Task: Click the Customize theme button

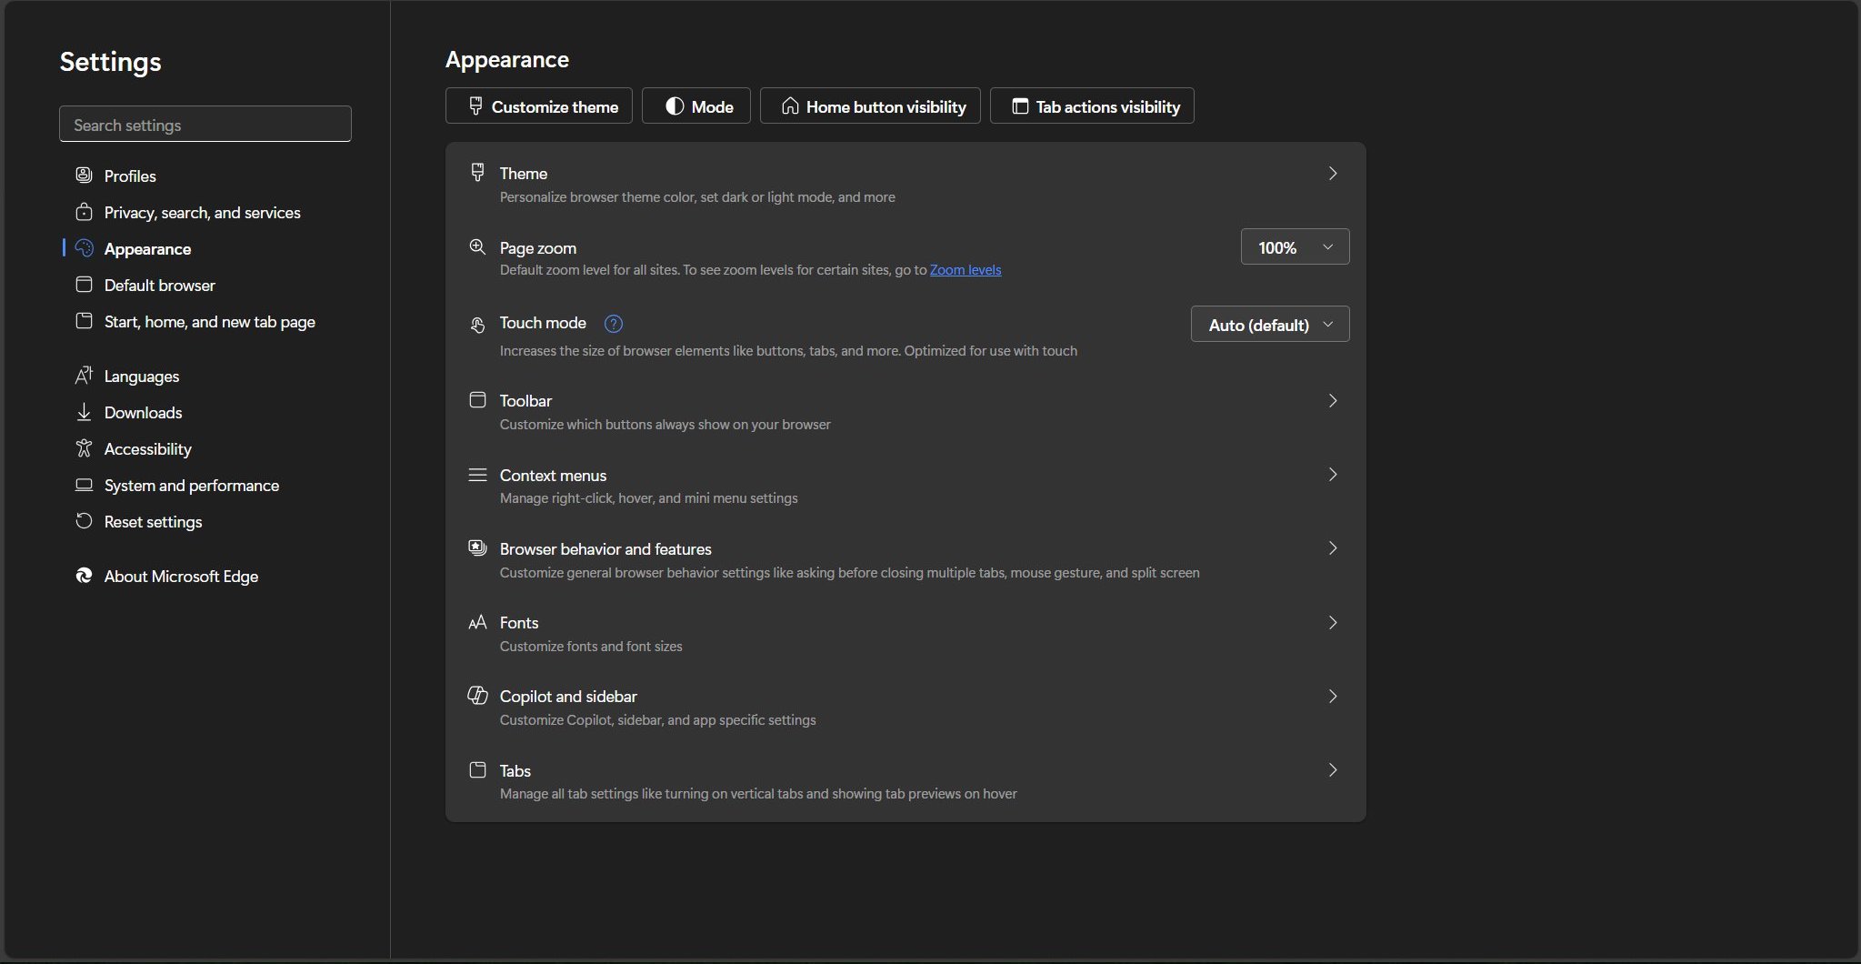Action: 539,105
